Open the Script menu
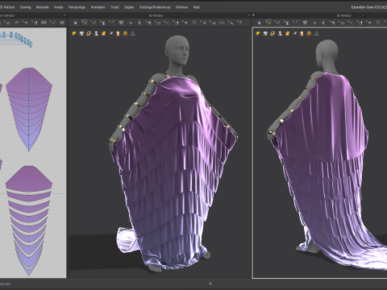The image size is (387, 290). 114,7
